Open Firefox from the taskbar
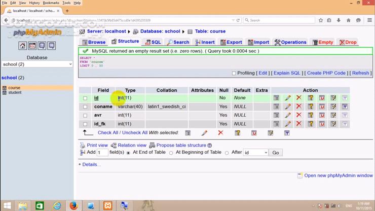The width and height of the screenshot is (375, 211). 73,205
